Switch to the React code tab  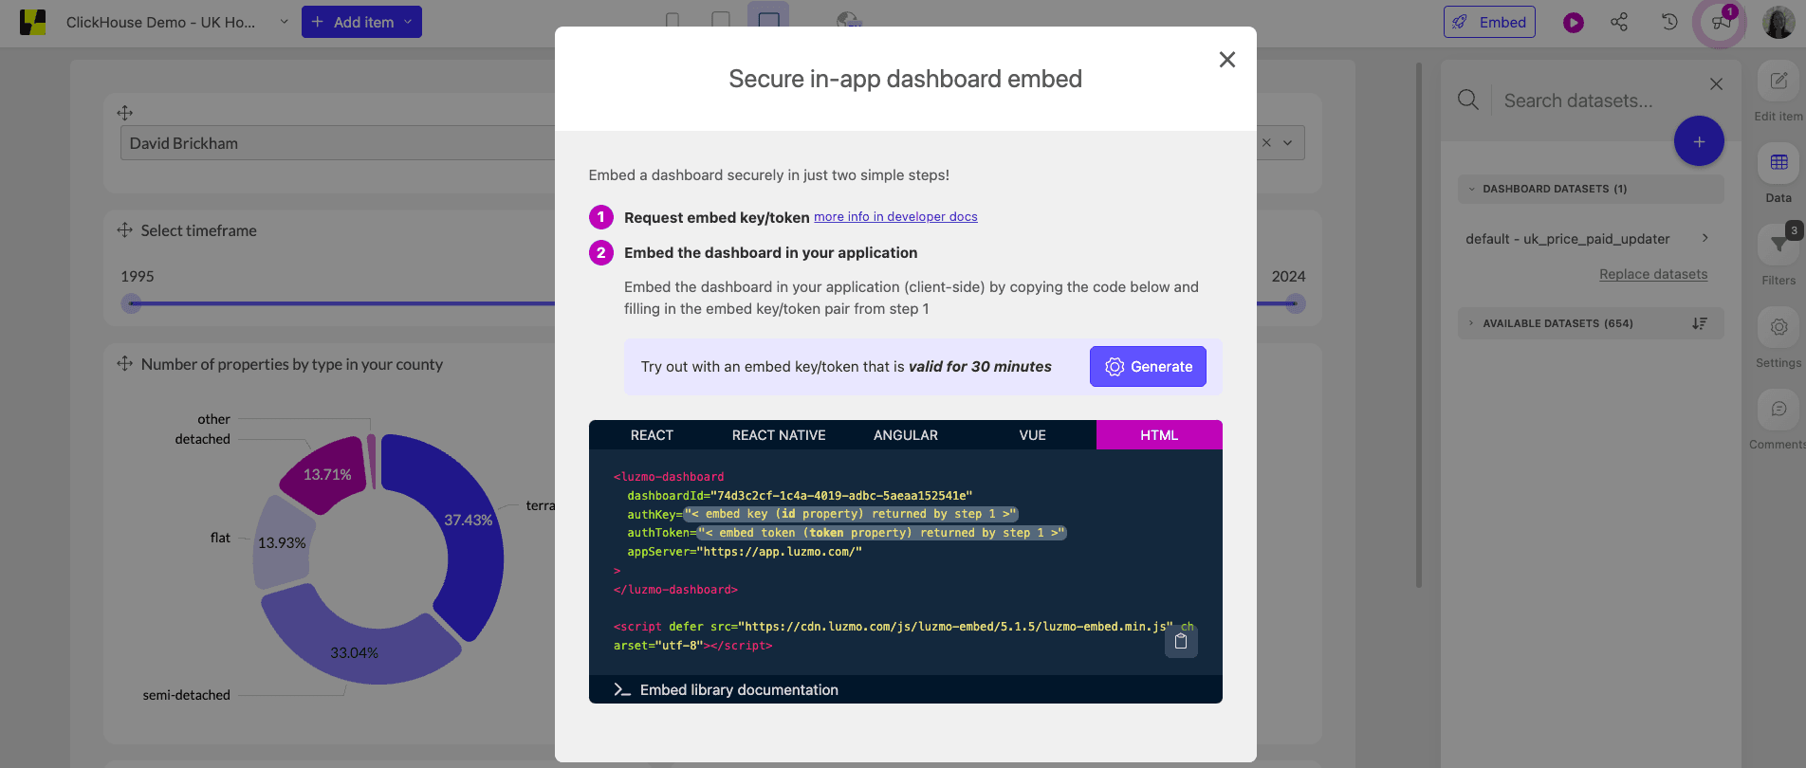652,435
